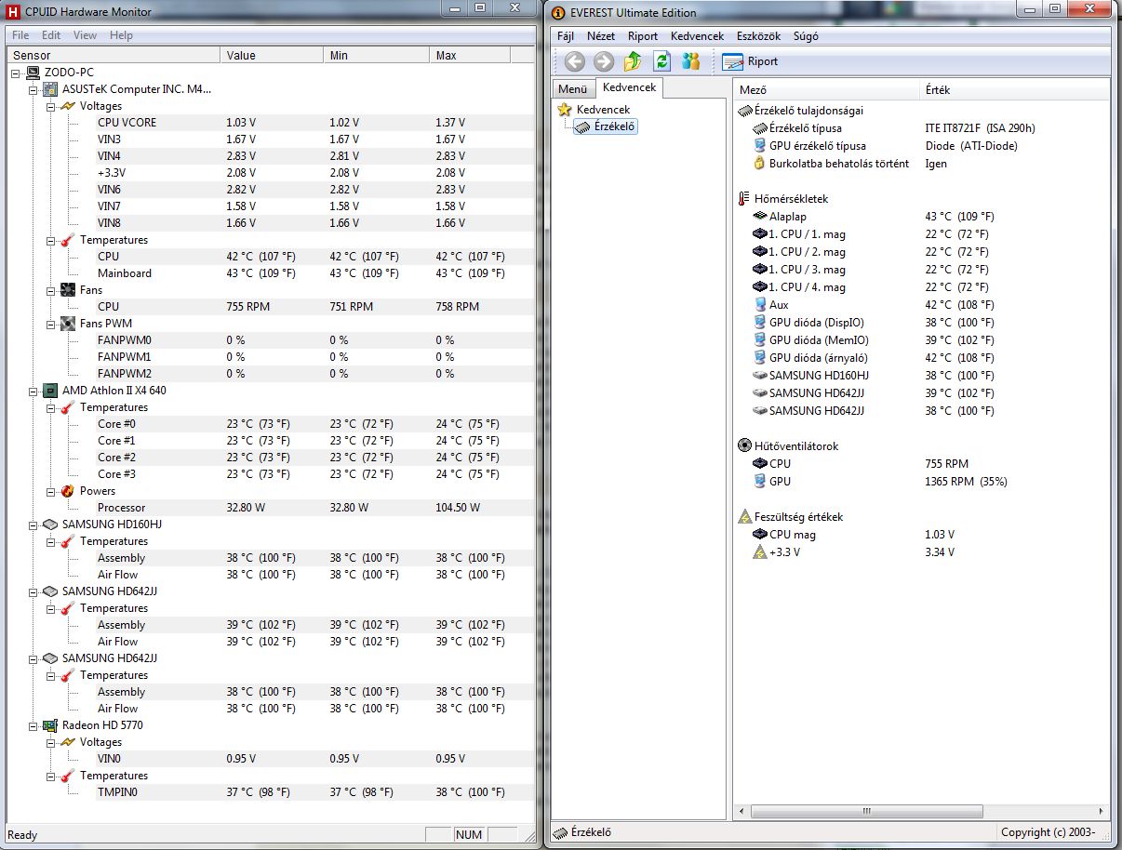The image size is (1122, 850).
Task: Select the Érzékelő sensor icon in tree
Action: point(583,126)
